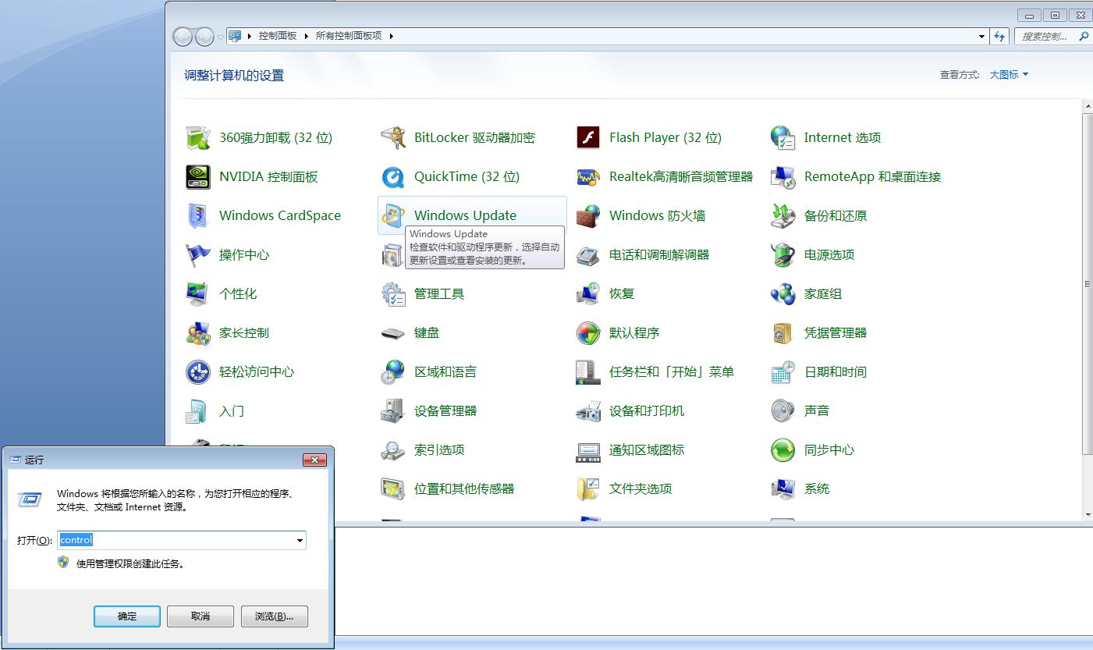Click the refresh arrow beside the address bar

pos(999,36)
